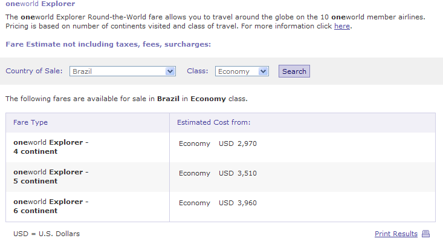Click the Fare Type column header
Screen dimensions: 443x244
[x=30, y=122]
